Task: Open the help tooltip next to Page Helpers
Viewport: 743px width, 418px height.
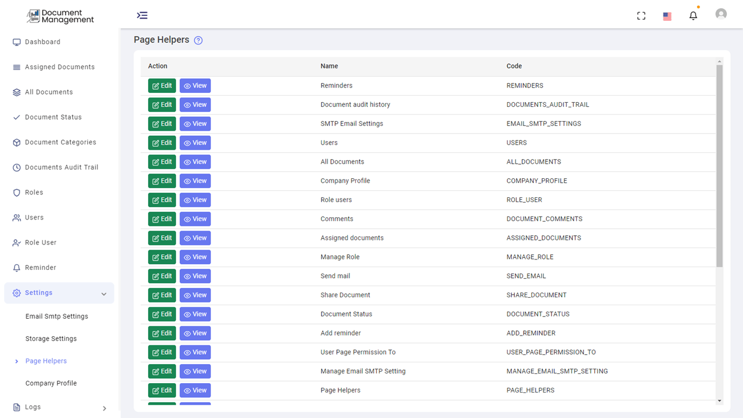Action: (x=198, y=40)
